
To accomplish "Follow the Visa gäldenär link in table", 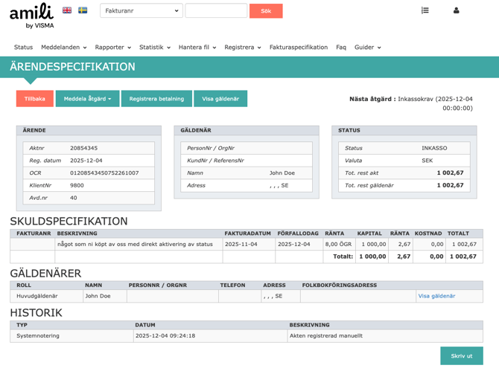I will (436, 296).
